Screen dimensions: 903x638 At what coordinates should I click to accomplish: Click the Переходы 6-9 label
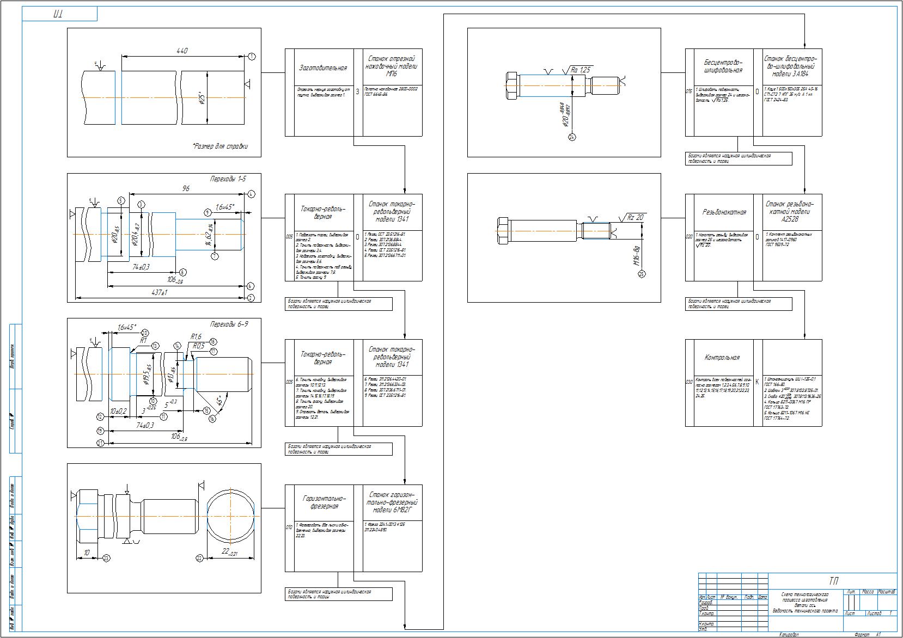coord(228,324)
